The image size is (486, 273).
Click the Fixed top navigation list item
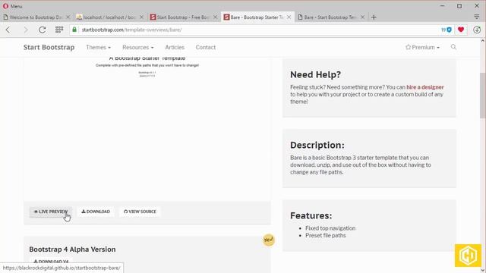pos(330,228)
